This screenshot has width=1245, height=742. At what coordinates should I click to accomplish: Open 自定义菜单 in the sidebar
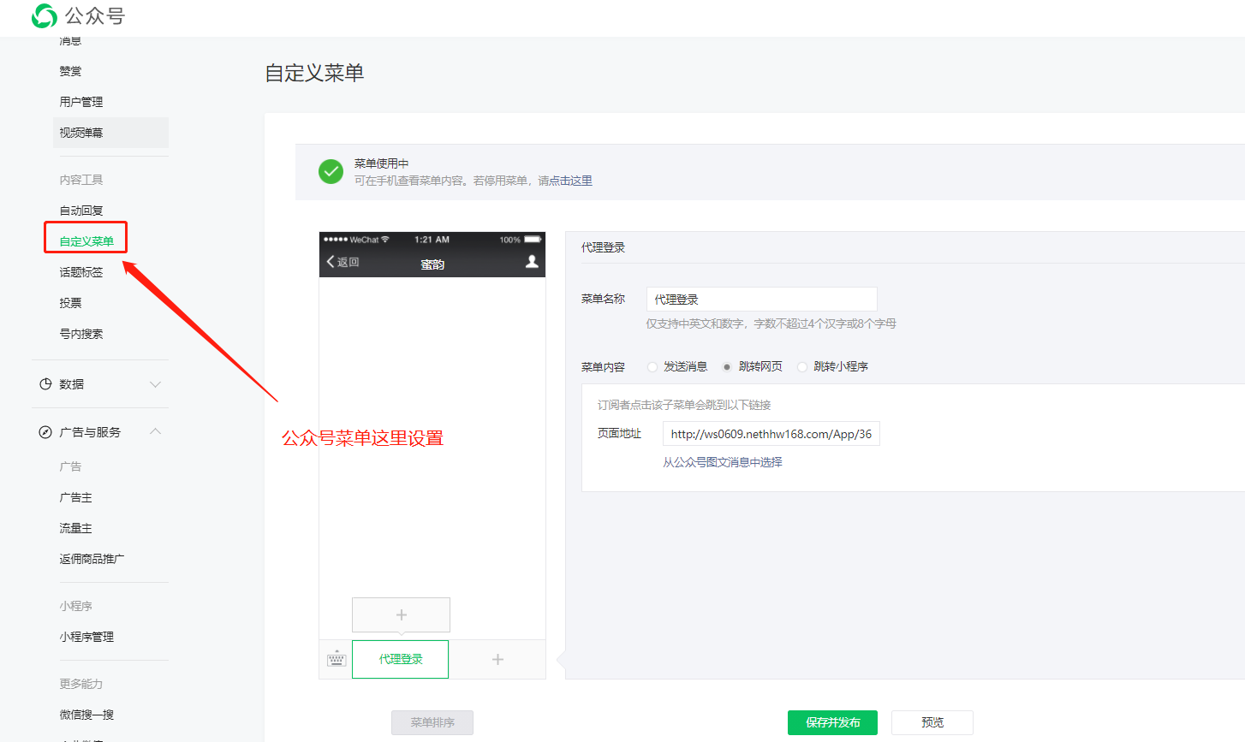coord(86,241)
